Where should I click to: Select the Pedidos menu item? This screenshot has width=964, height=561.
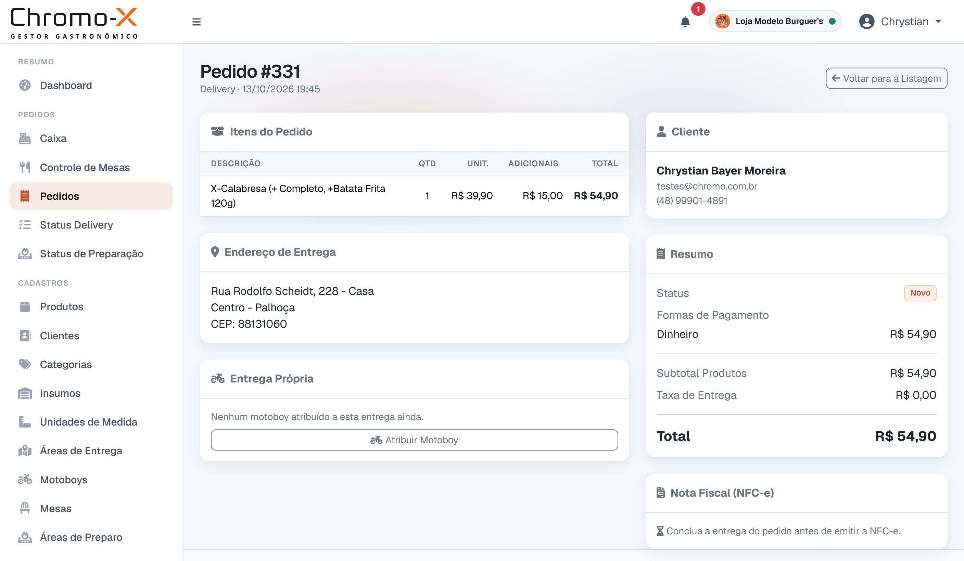[x=91, y=196]
